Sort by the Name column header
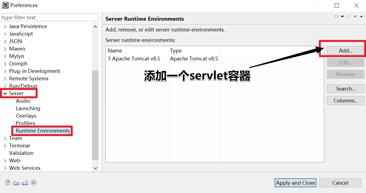 click(x=137, y=51)
